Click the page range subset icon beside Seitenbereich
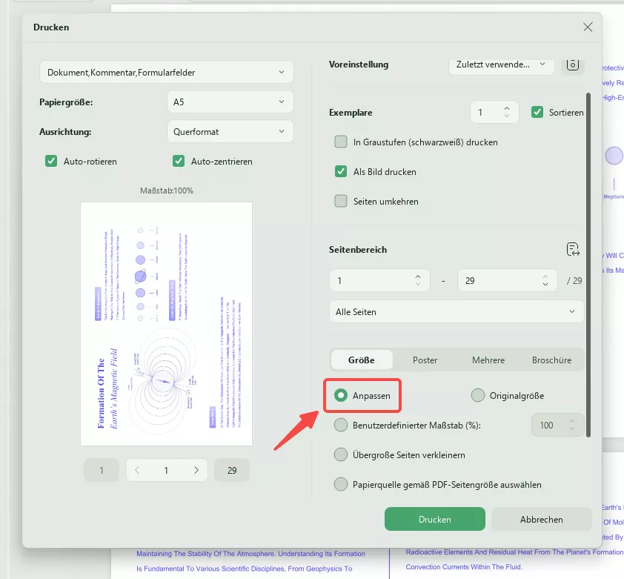Image resolution: width=624 pixels, height=579 pixels. pos(573,249)
